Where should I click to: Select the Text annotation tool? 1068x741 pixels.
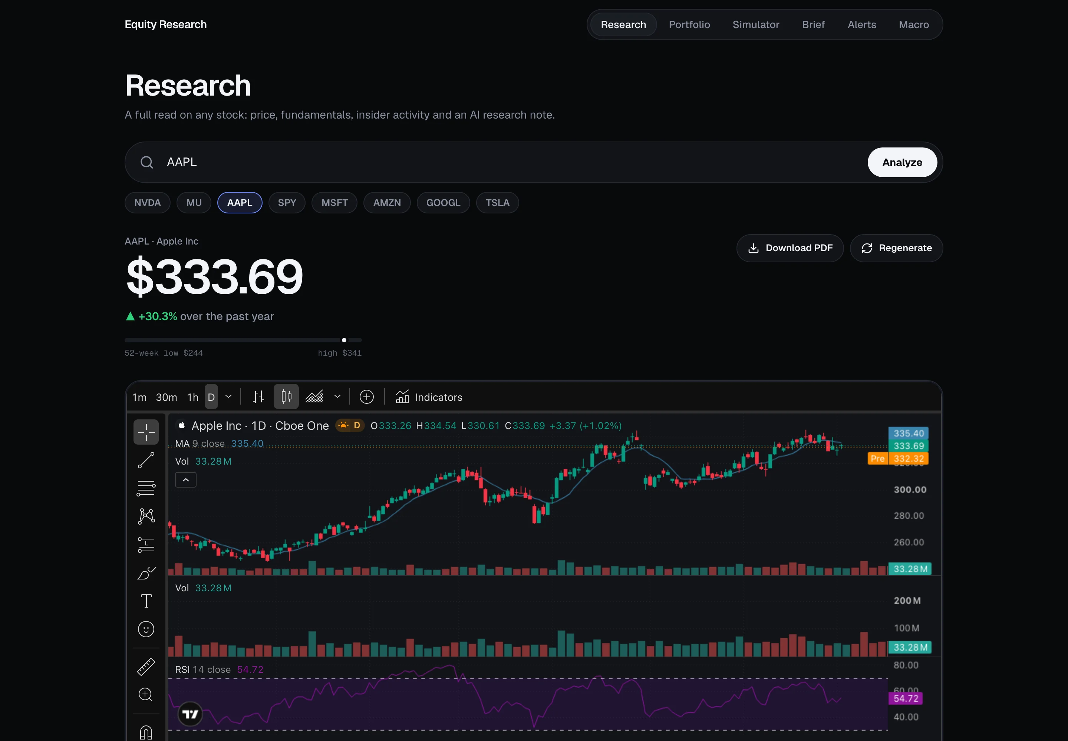(146, 601)
